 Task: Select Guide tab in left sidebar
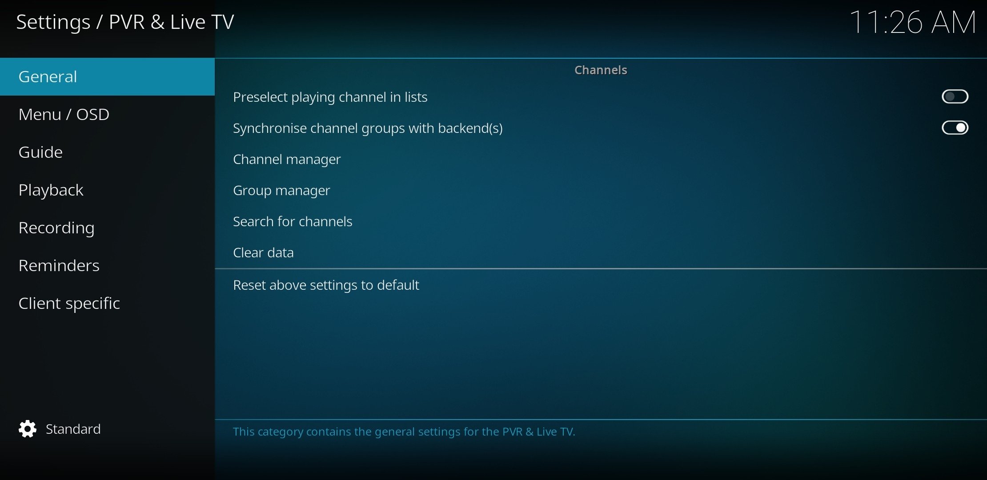click(x=40, y=152)
